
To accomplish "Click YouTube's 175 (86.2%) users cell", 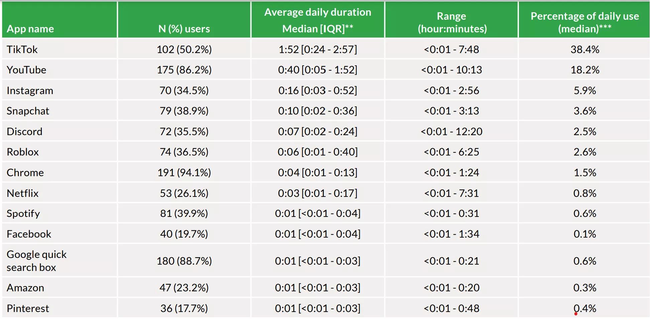I will tap(184, 70).
